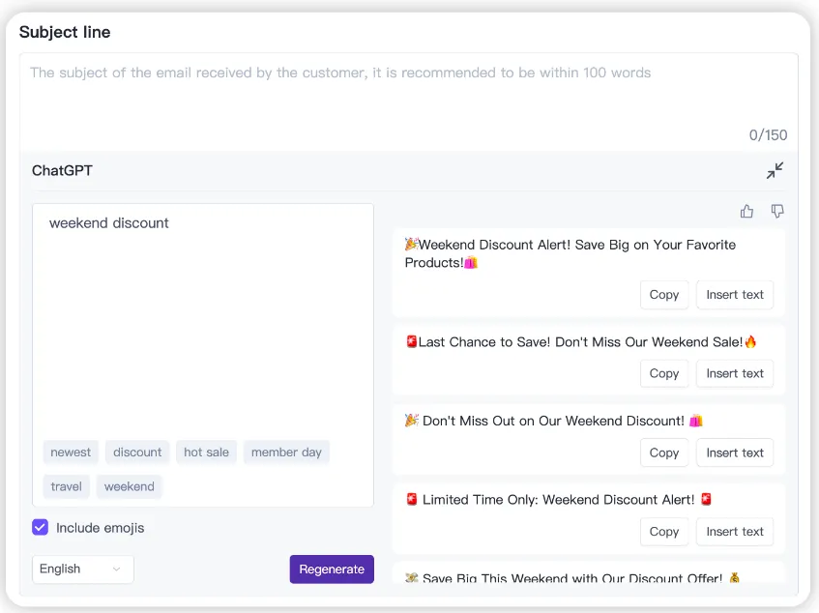
Task: Copy the "Don't Miss Out on Our Weekend Discount" suggestion
Action: [x=664, y=452]
